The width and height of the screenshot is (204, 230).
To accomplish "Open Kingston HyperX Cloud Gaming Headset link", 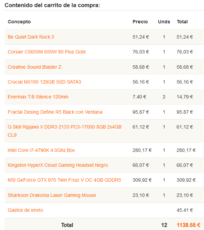I will pos(58,165).
